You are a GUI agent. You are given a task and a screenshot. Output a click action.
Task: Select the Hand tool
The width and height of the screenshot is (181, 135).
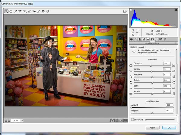tap(11, 11)
